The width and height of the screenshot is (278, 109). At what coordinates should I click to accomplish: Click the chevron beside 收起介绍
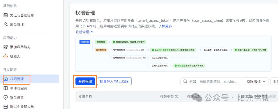(92, 32)
